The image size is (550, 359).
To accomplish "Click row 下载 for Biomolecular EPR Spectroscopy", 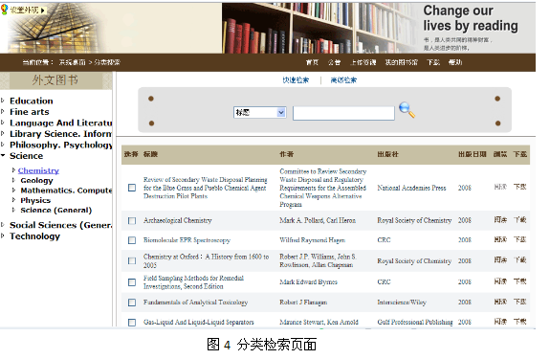I will coord(519,239).
